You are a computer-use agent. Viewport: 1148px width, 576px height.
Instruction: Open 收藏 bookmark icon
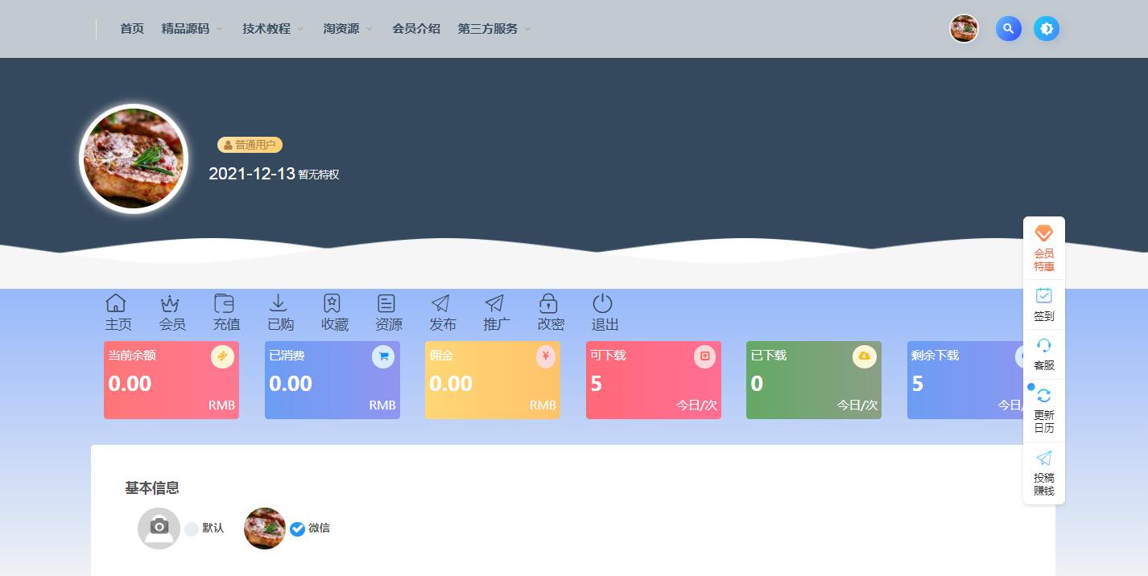tap(332, 303)
